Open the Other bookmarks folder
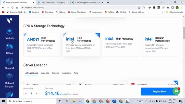The width and height of the screenshot is (185, 104). [175, 12]
